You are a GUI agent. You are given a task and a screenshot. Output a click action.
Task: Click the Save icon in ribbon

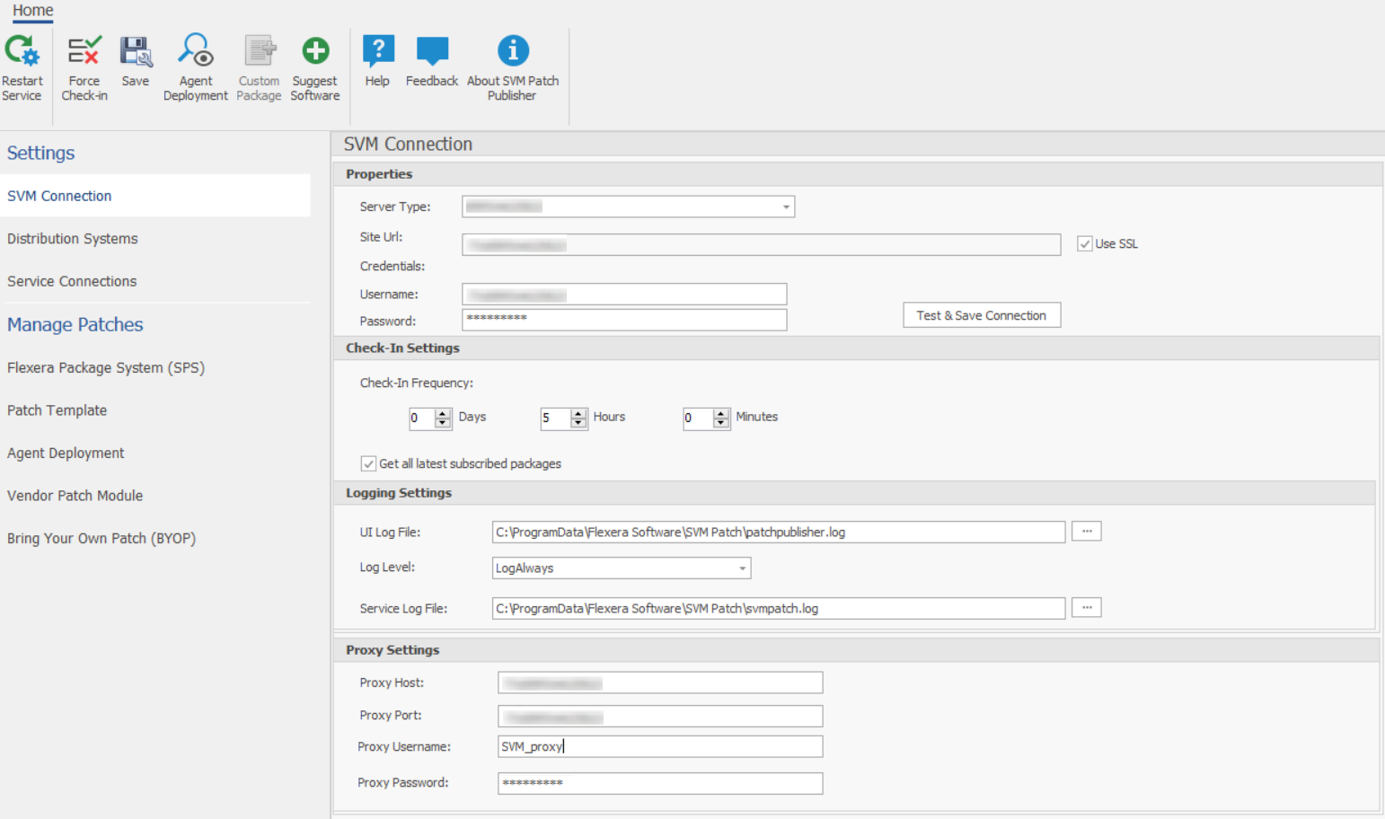[x=136, y=52]
